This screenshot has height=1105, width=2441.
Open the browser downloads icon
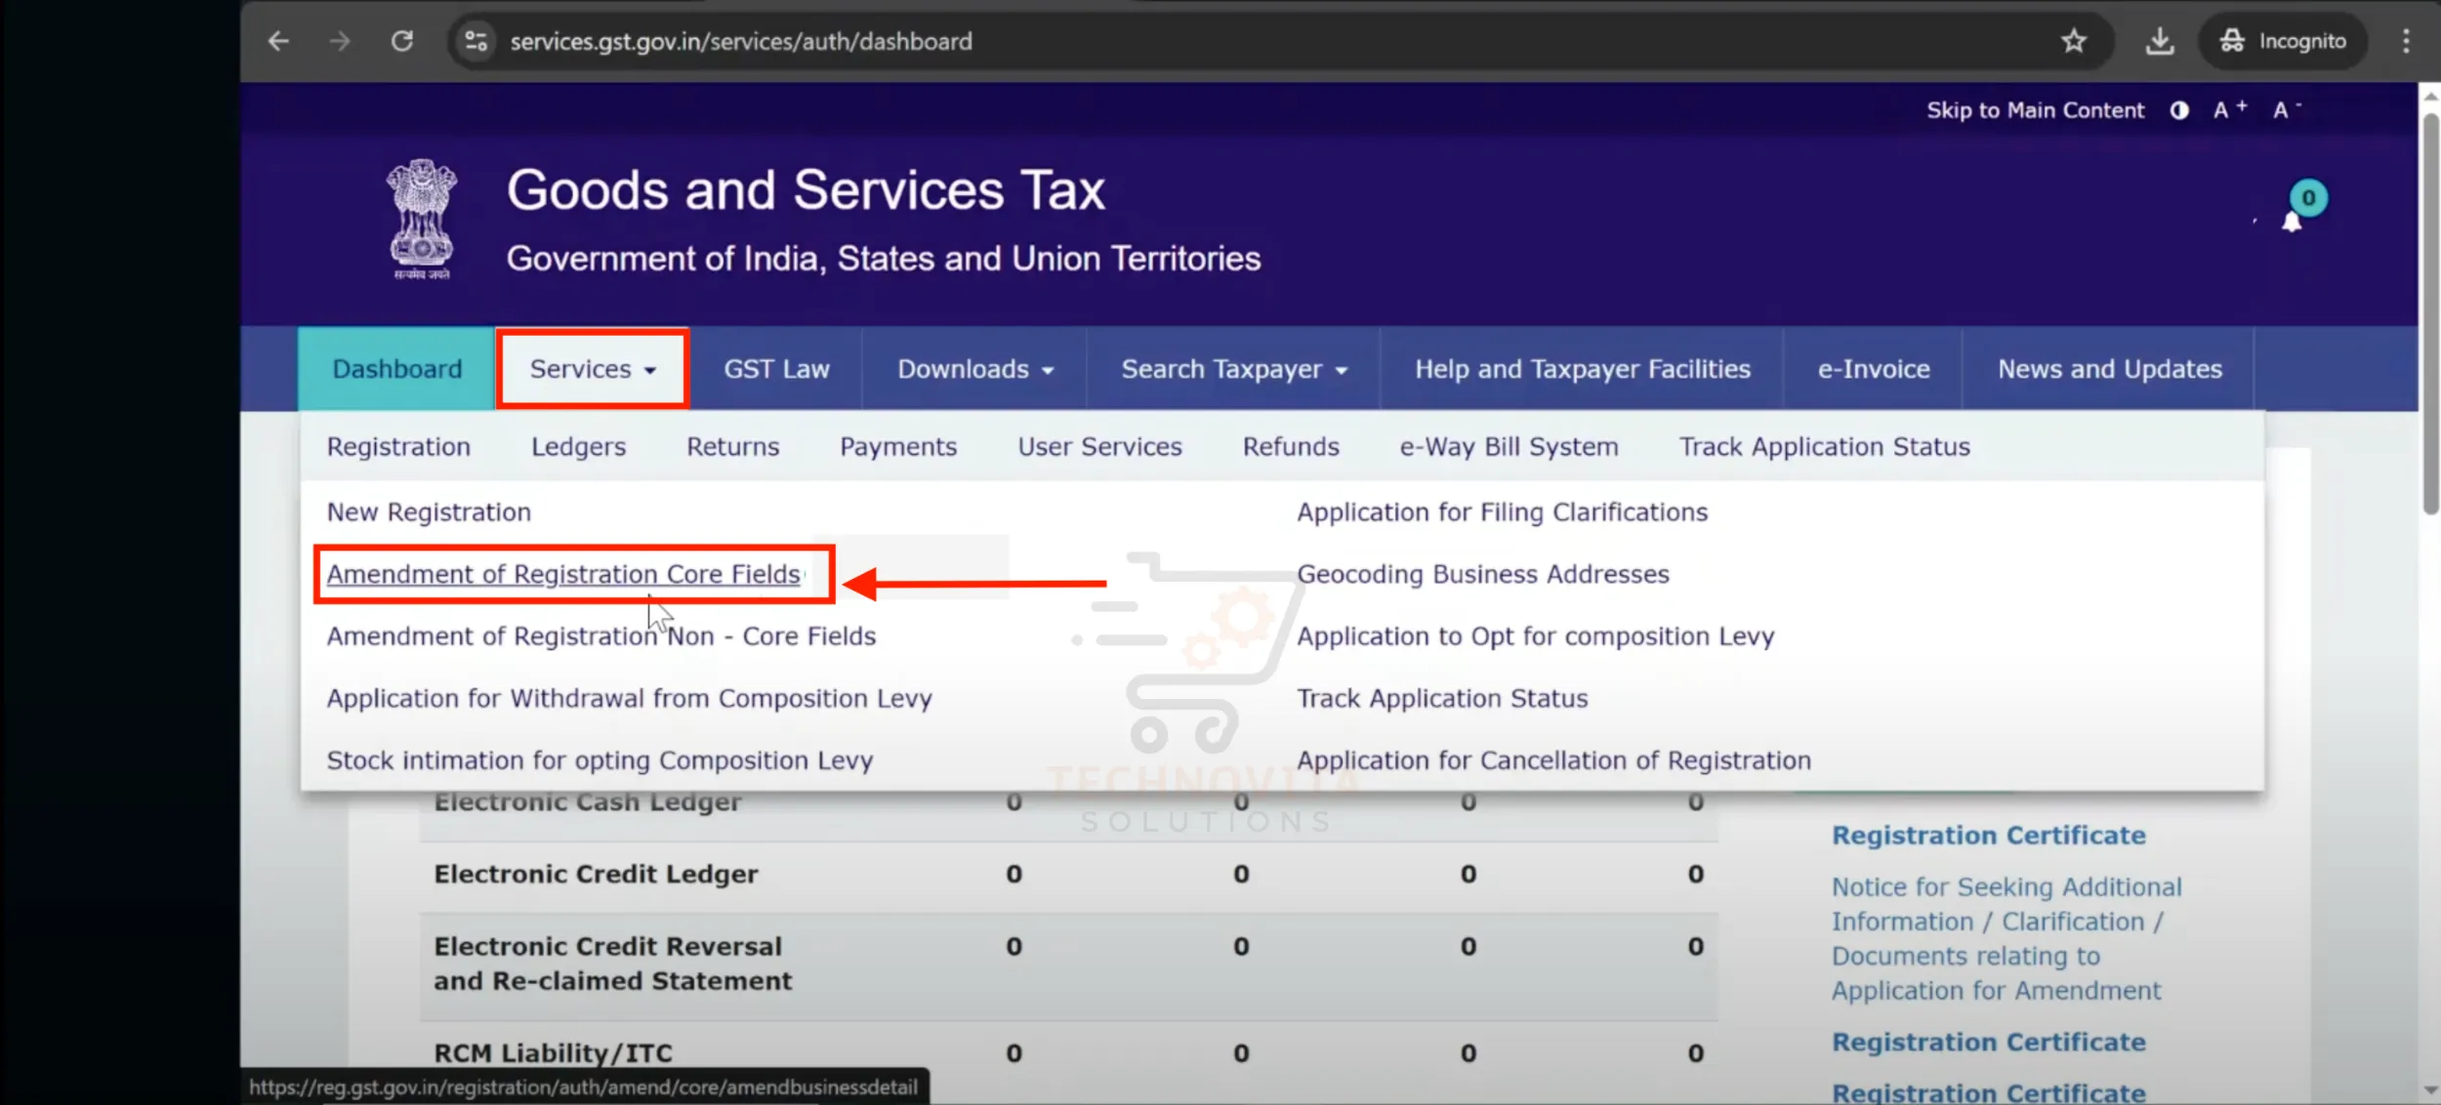point(2160,41)
